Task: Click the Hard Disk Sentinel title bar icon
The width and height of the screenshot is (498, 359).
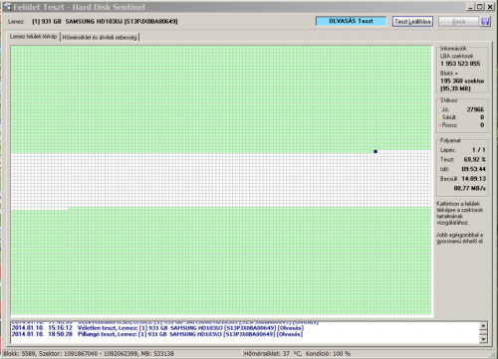Action: tap(7, 7)
